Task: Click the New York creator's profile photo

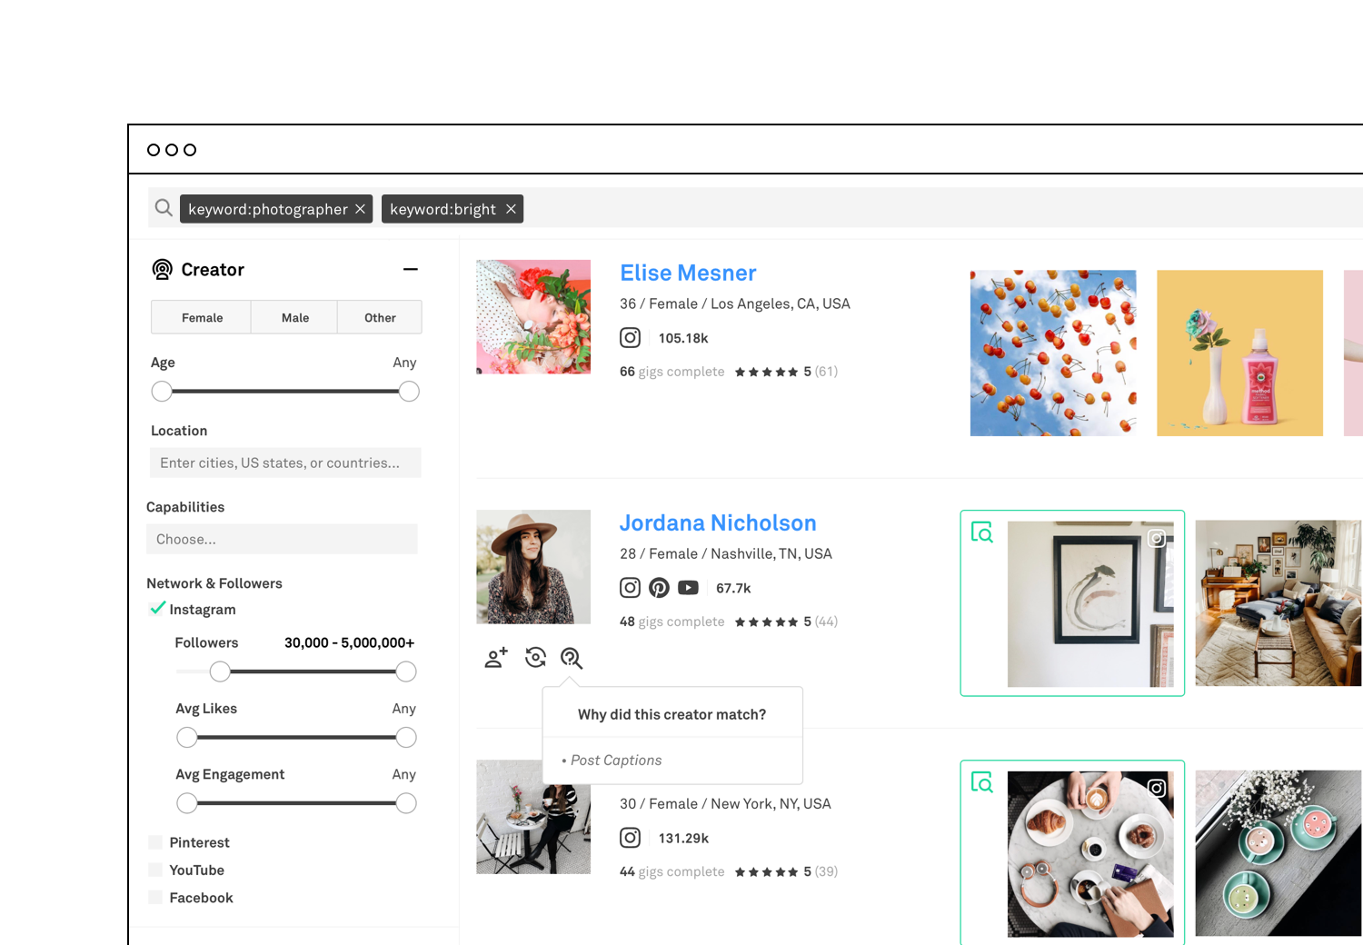Action: click(533, 817)
